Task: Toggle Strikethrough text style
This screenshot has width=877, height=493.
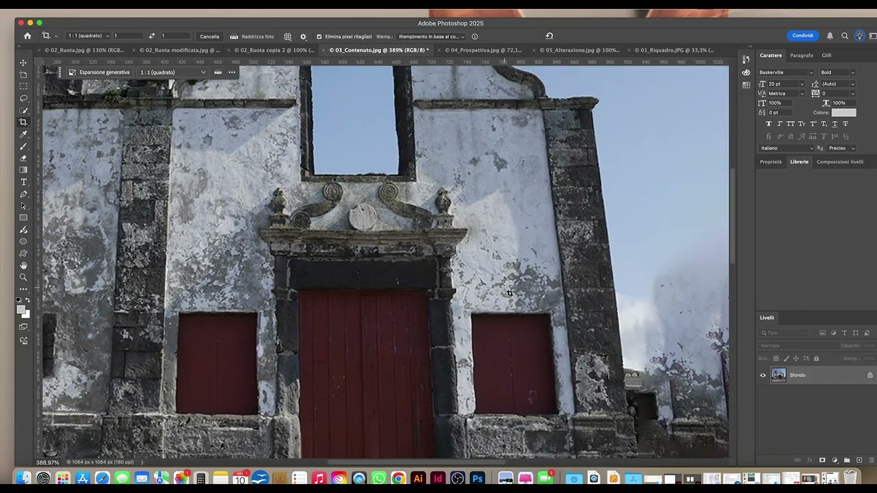Action: (x=845, y=124)
